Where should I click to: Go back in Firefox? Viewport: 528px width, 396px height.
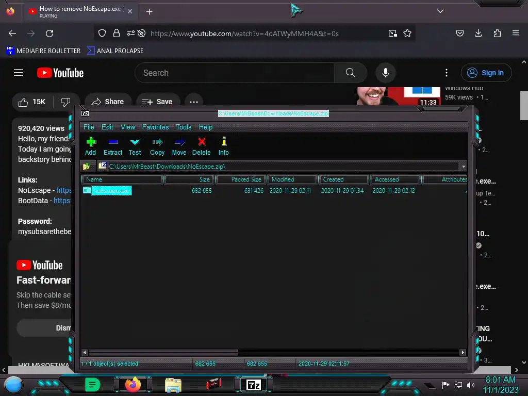pos(12,34)
